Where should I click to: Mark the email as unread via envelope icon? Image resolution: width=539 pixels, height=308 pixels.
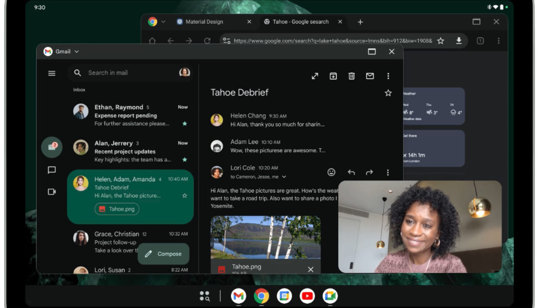370,75
